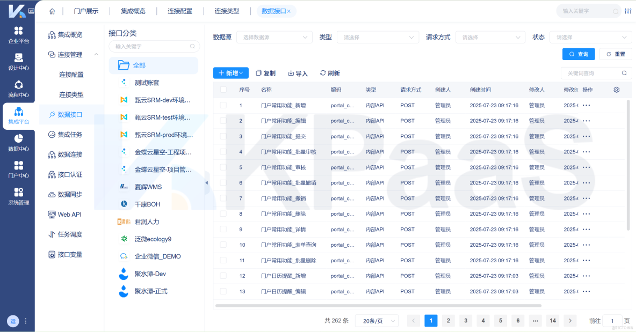Collapse the 连接管理 menu group

(x=96, y=54)
